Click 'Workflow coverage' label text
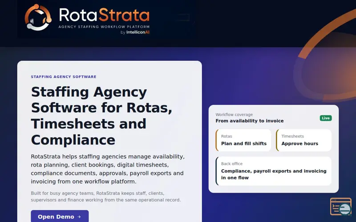The width and height of the screenshot is (356, 222). 234,115
